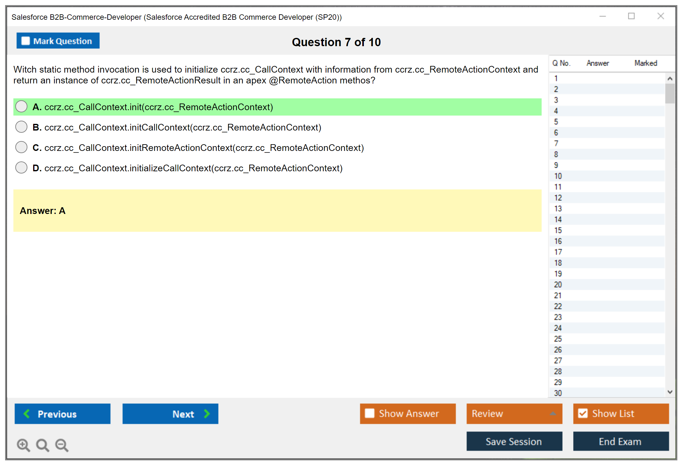Click the green right arrow on Next
The height and width of the screenshot is (468, 685).
pyautogui.click(x=207, y=414)
